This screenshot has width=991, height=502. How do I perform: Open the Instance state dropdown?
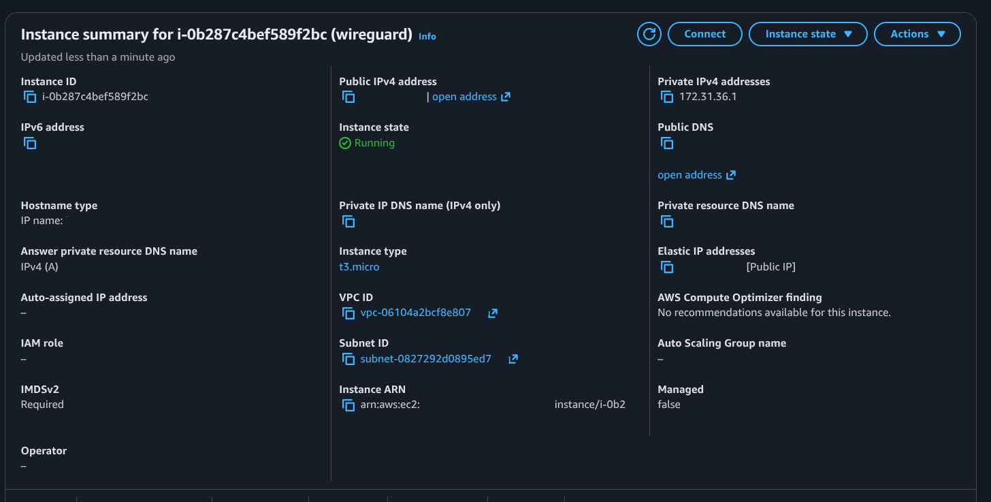[x=808, y=34]
